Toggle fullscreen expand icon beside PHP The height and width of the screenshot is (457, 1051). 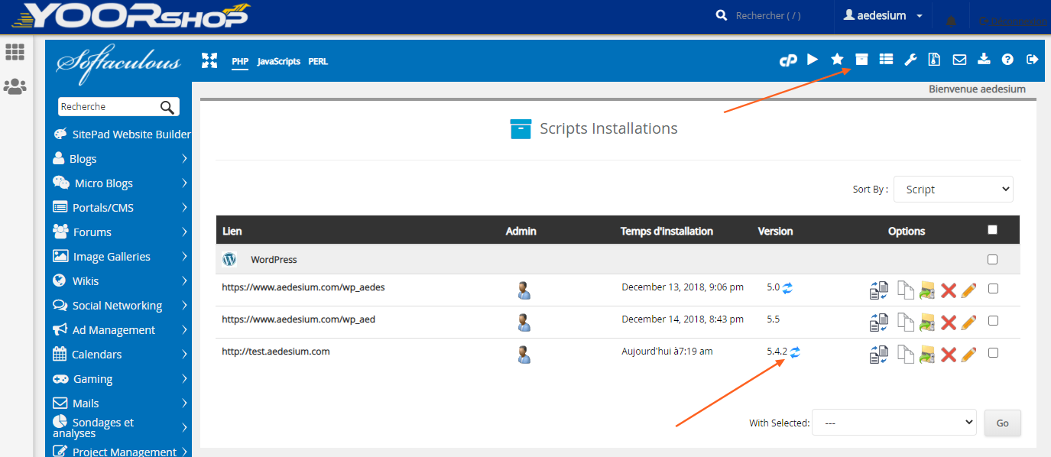coord(209,60)
